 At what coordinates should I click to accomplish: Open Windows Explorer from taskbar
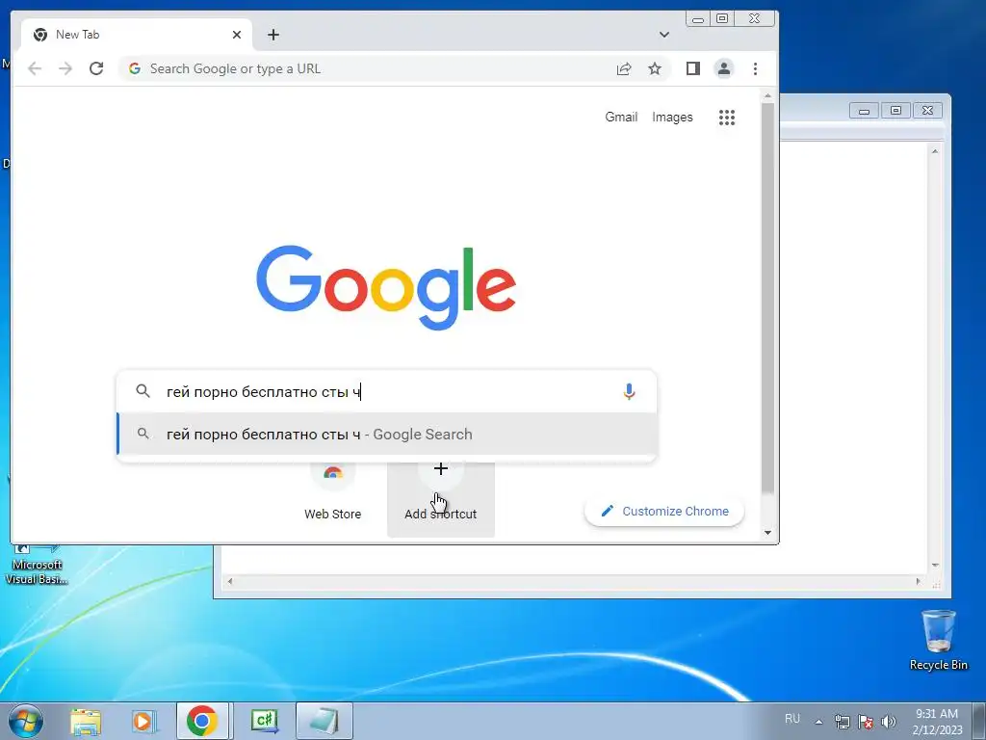86,721
